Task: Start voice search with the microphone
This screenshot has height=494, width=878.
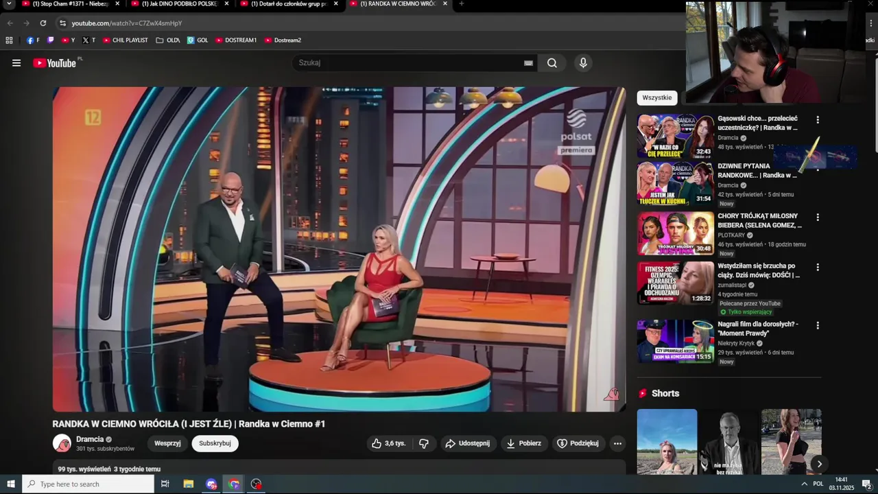Action: [583, 63]
